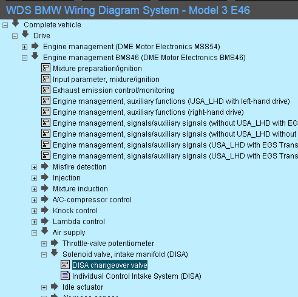The height and width of the screenshot is (297, 298).
Task: Select Solenoid valve, intake manifold (DISA) label
Action: (x=125, y=254)
